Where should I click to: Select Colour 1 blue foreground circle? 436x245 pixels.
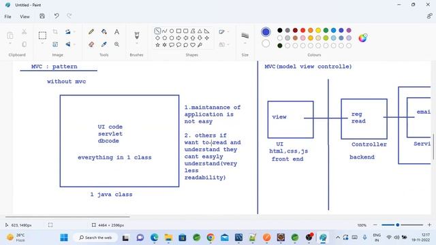pyautogui.click(x=266, y=32)
